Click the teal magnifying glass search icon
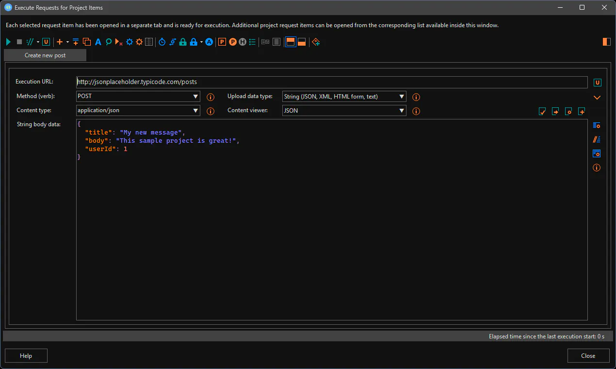Screen dimensions: 616x369 [109, 42]
